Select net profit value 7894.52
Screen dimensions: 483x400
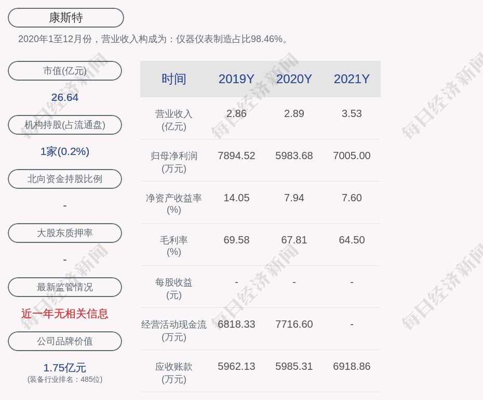click(x=236, y=156)
